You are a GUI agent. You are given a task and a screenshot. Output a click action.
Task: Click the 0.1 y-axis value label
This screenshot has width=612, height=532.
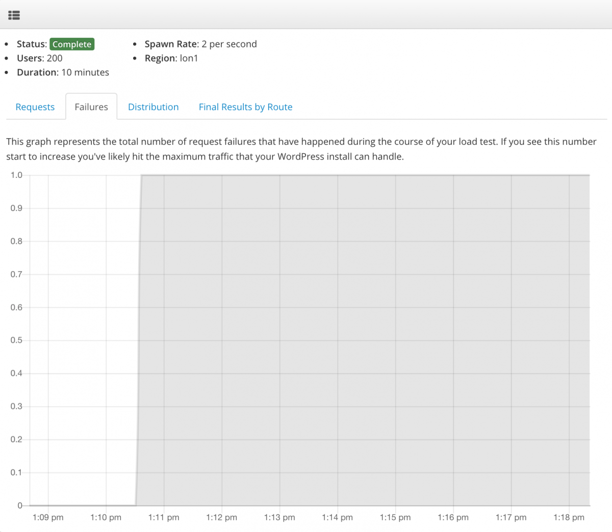click(16, 472)
